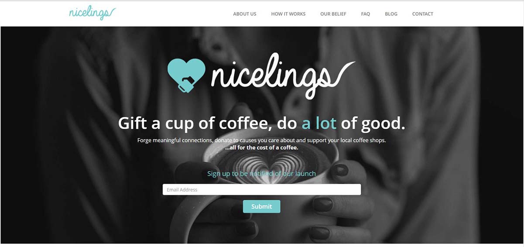Viewport: 524px width, 247px height.
Task: Navigate to the Contact page
Action: (423, 14)
